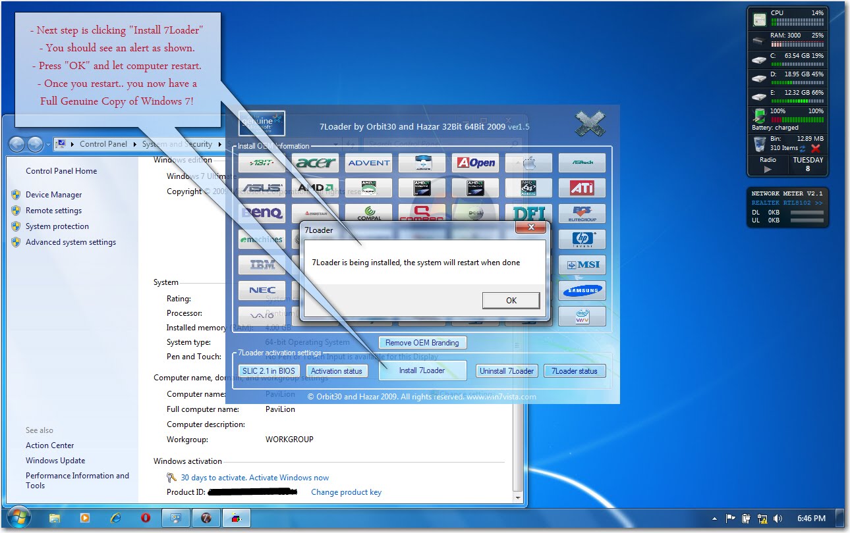Choose the AMD brand logo
This screenshot has width=850, height=533.
click(315, 188)
